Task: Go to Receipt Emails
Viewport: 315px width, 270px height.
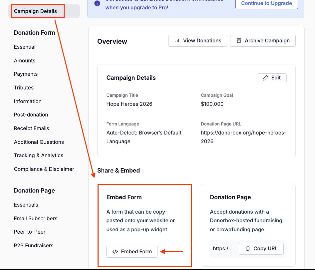Action: tap(32, 128)
